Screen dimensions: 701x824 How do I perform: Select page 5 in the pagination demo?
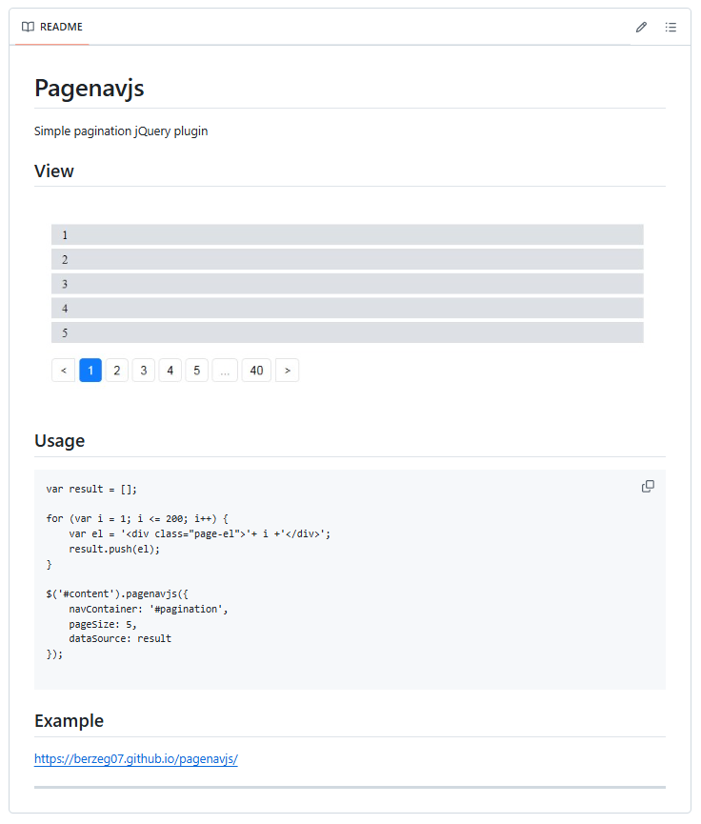(x=196, y=370)
